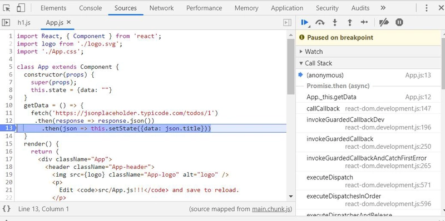Show more DevTools tabs chevron
This screenshot has height=221, width=445.
pyautogui.click(x=383, y=8)
